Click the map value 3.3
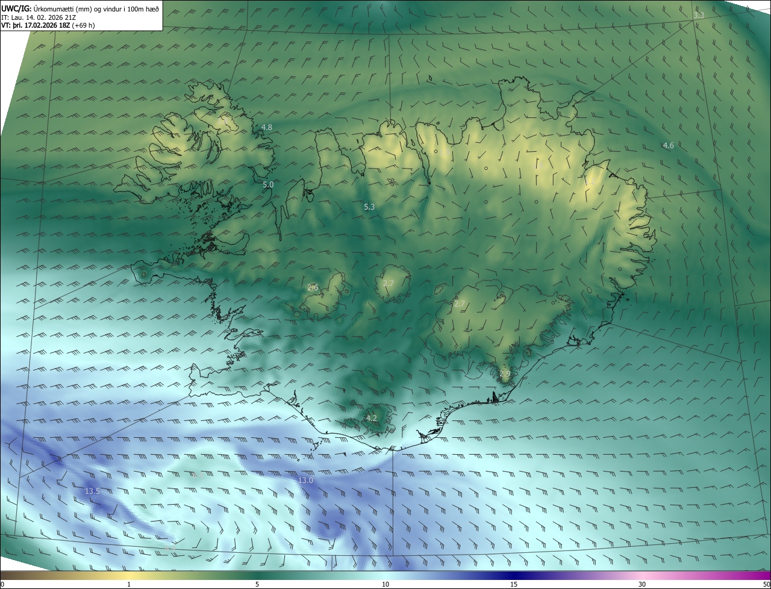The width and height of the screenshot is (771, 589). click(699, 16)
